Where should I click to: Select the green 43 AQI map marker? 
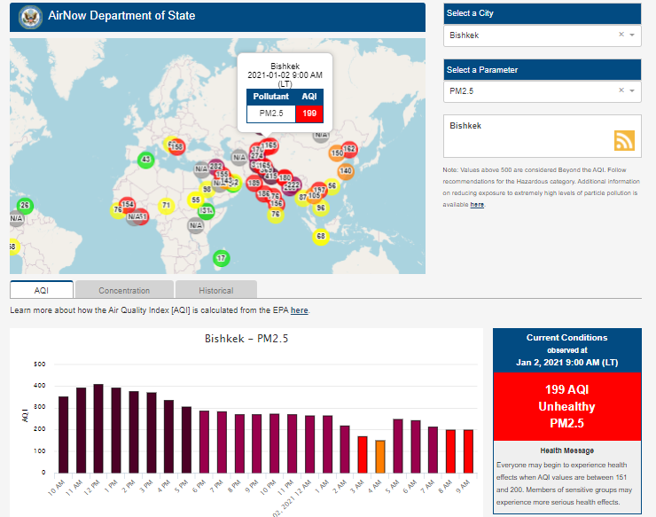[146, 160]
